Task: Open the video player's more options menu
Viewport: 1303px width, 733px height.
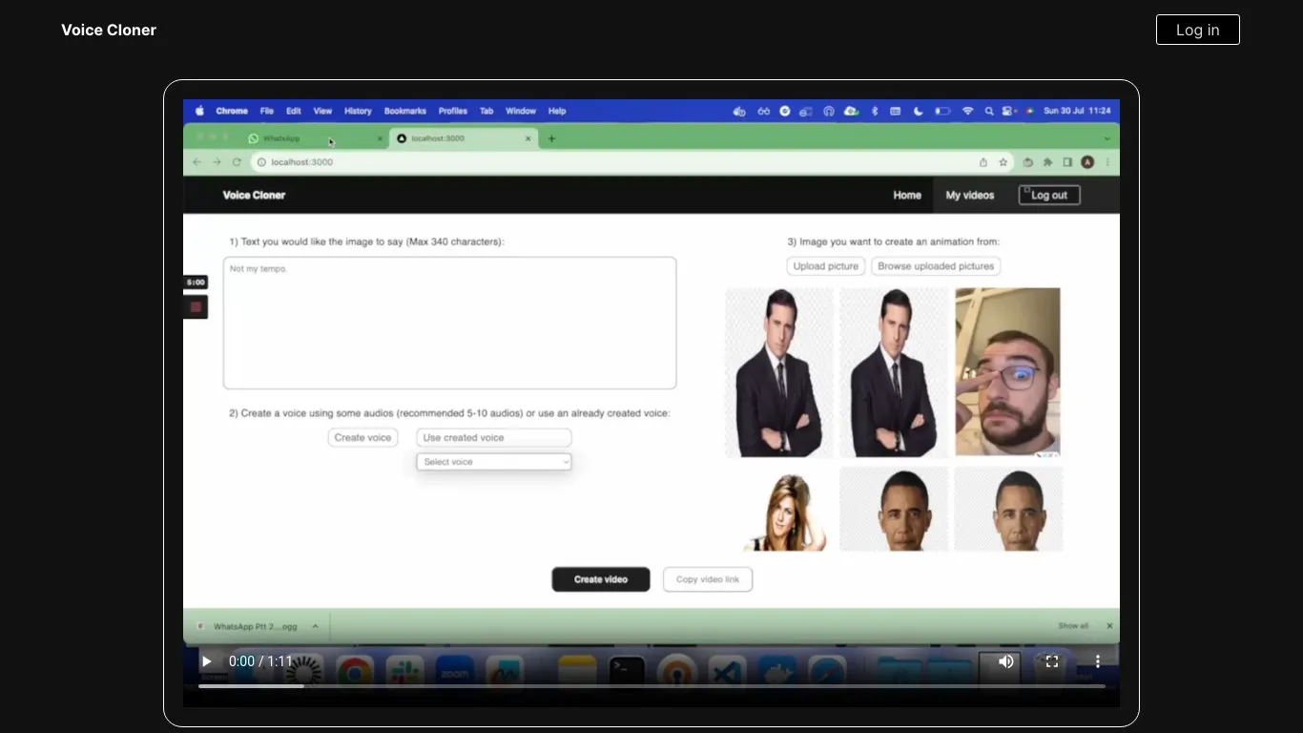Action: coord(1098,661)
